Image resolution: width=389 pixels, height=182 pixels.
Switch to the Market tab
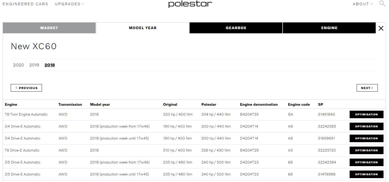pos(49,28)
